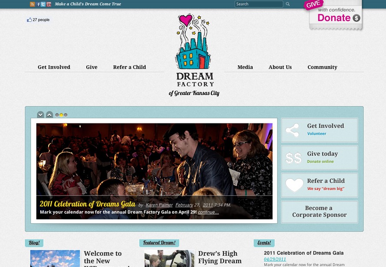Click the Karen Palmer author link
The width and height of the screenshot is (386, 267).
pyautogui.click(x=159, y=205)
